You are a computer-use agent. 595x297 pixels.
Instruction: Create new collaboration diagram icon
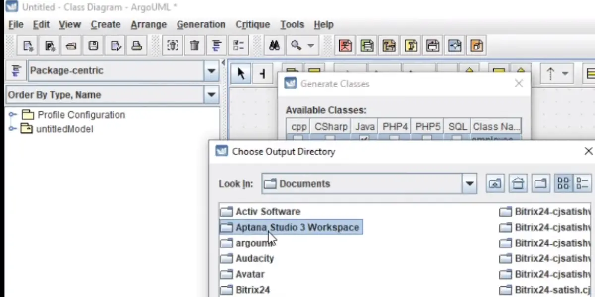coord(411,46)
